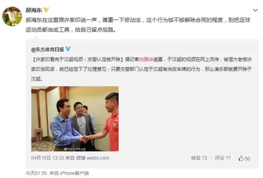Click the blue V badge beside 东方体育日报
This screenshot has width=263, height=178.
[x=68, y=49]
